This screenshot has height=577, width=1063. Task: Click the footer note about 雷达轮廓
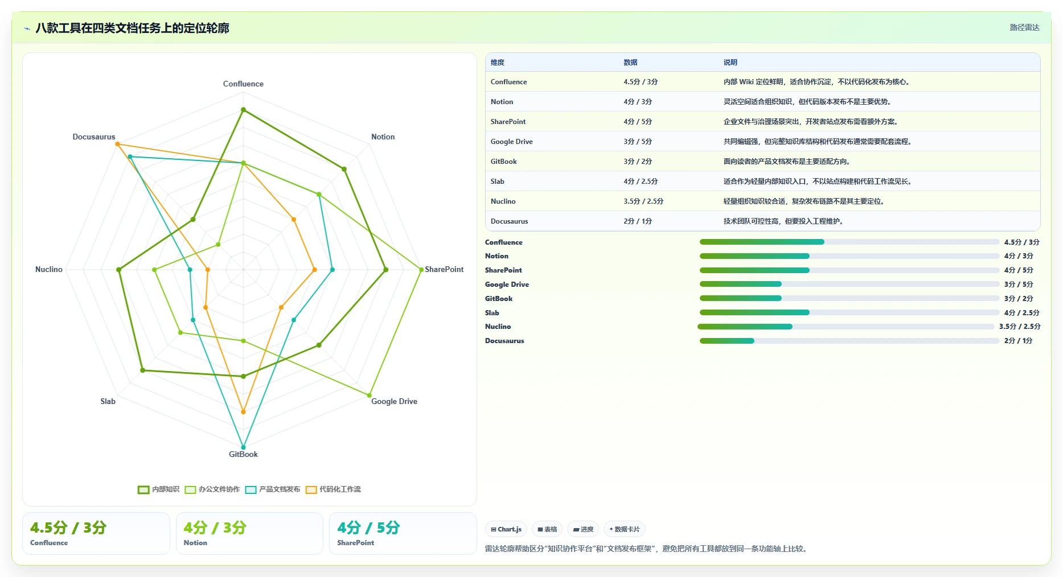point(647,549)
